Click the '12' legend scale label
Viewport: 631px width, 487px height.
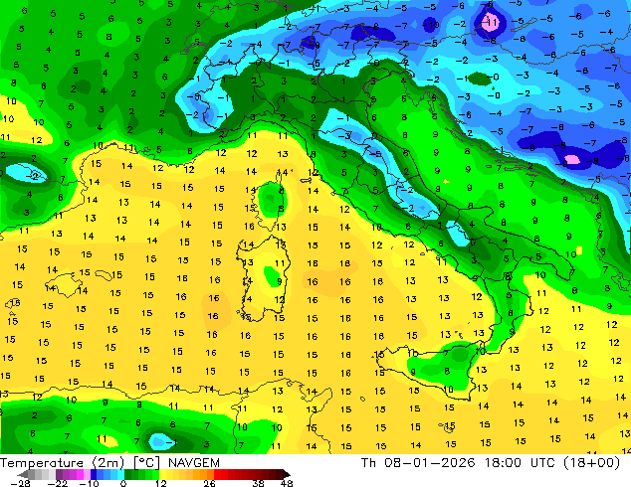(x=161, y=483)
